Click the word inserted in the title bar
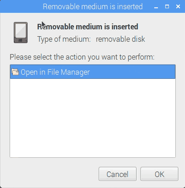 (130, 6)
